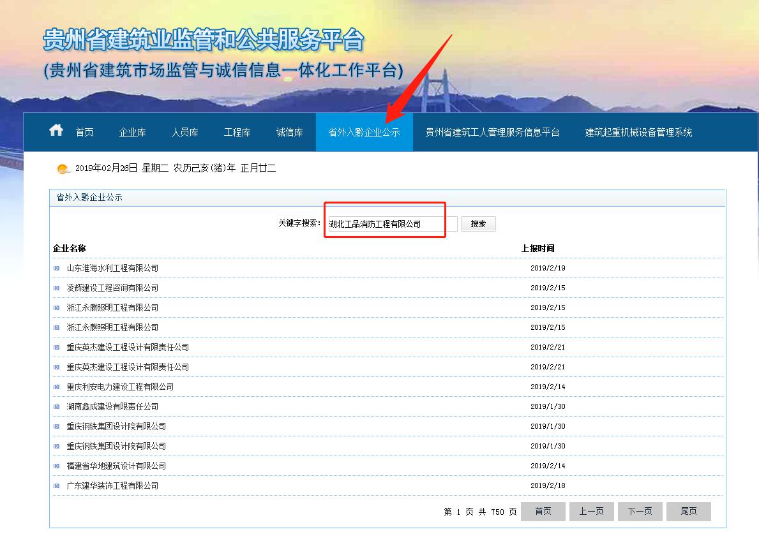The width and height of the screenshot is (759, 541).
Task: Click the 省外入黔企业公示 panel title
Action: [x=89, y=197]
